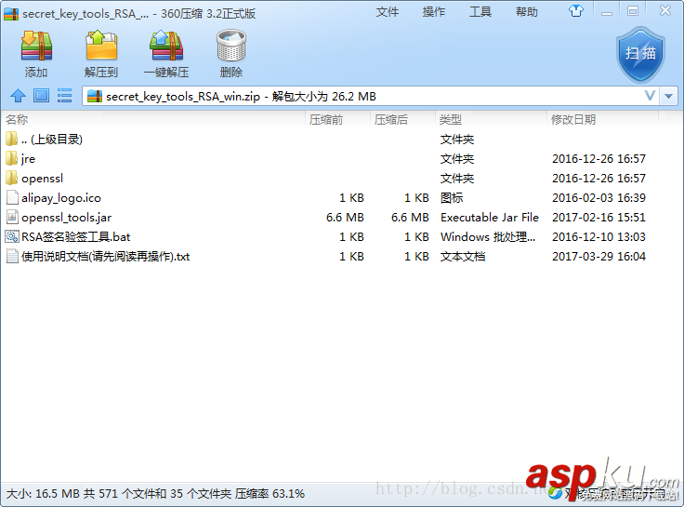Image resolution: width=684 pixels, height=507 pixels.
Task: Click the 扫描 scan shield button
Action: click(640, 55)
